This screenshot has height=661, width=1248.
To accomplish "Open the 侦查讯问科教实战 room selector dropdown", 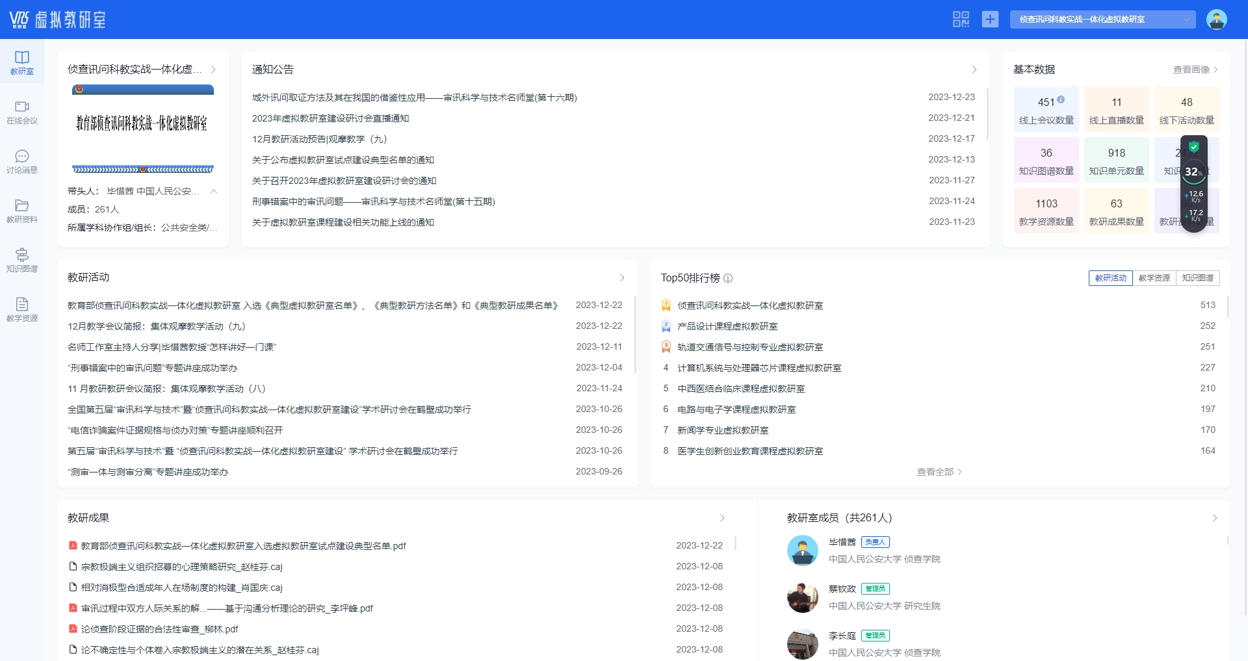I will click(1102, 19).
